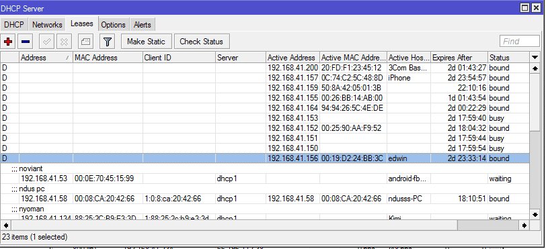Click the nyoman comment row
Screen dimensions: 546x249
coord(265,209)
